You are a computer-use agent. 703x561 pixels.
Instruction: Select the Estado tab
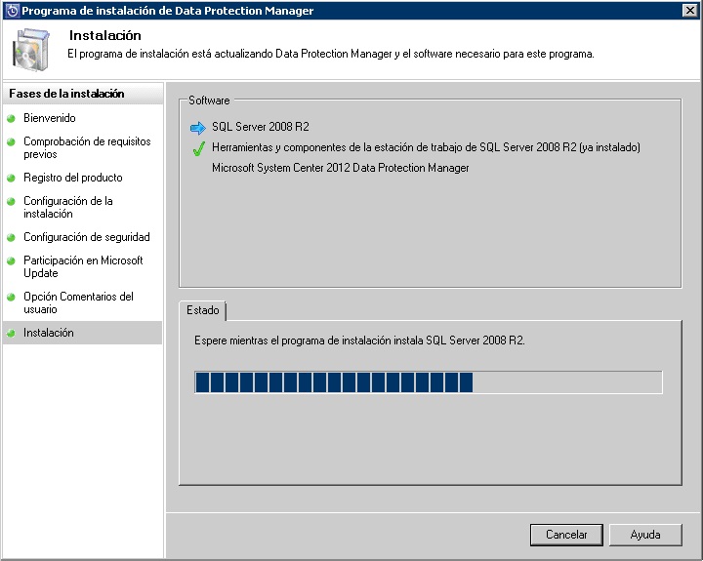(x=203, y=310)
